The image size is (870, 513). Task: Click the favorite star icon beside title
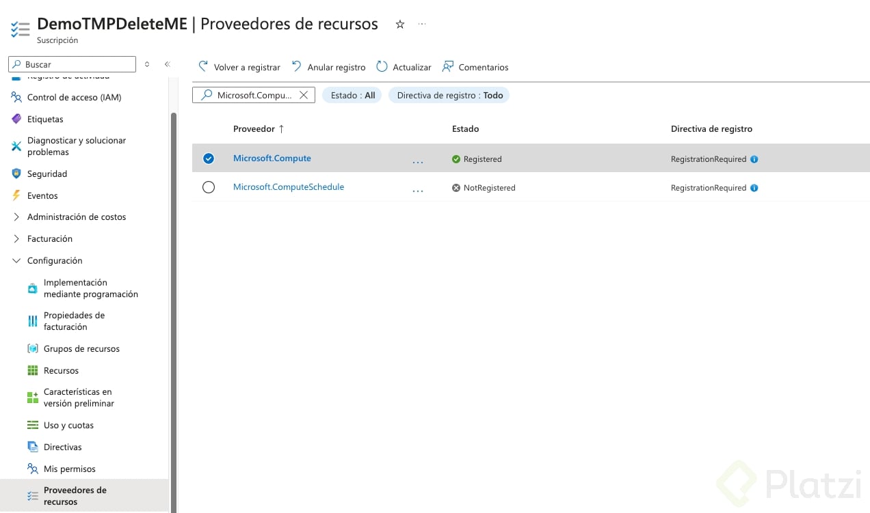pyautogui.click(x=400, y=25)
